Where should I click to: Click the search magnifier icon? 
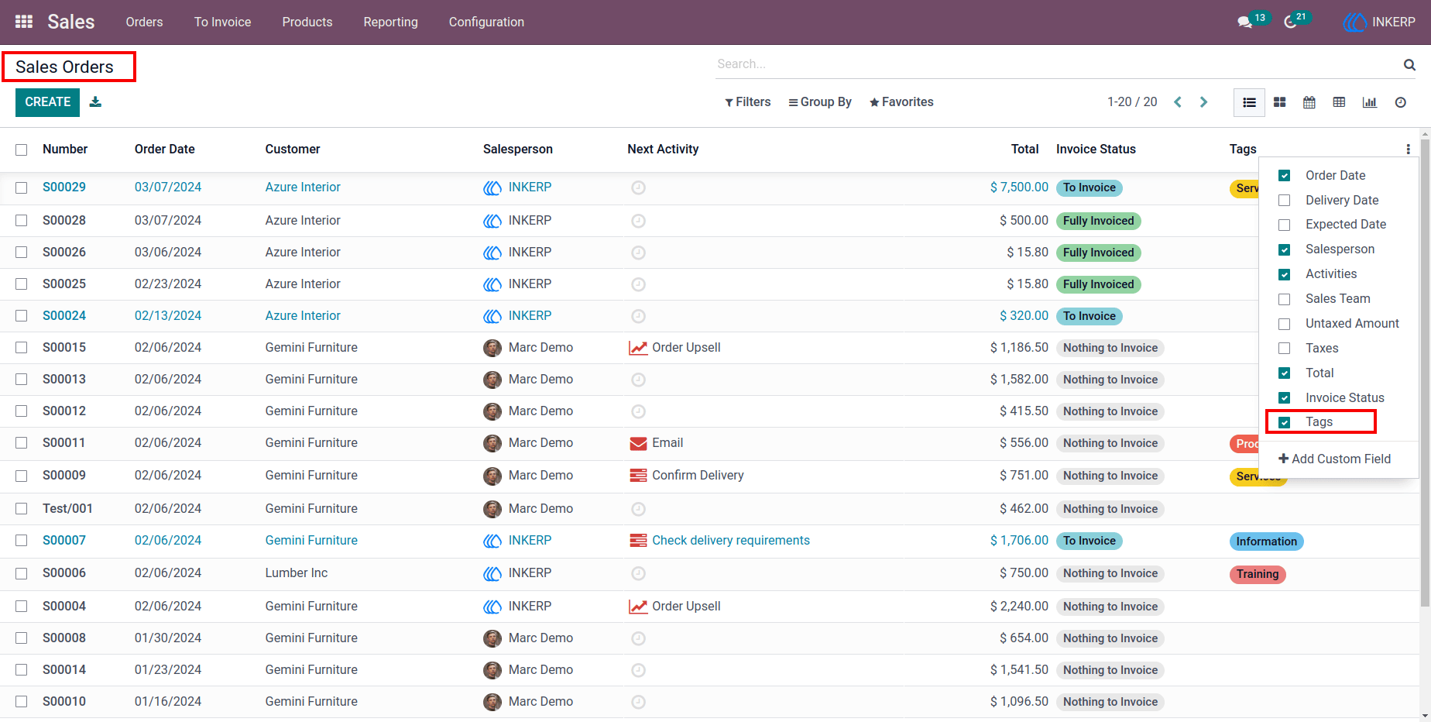(1409, 64)
